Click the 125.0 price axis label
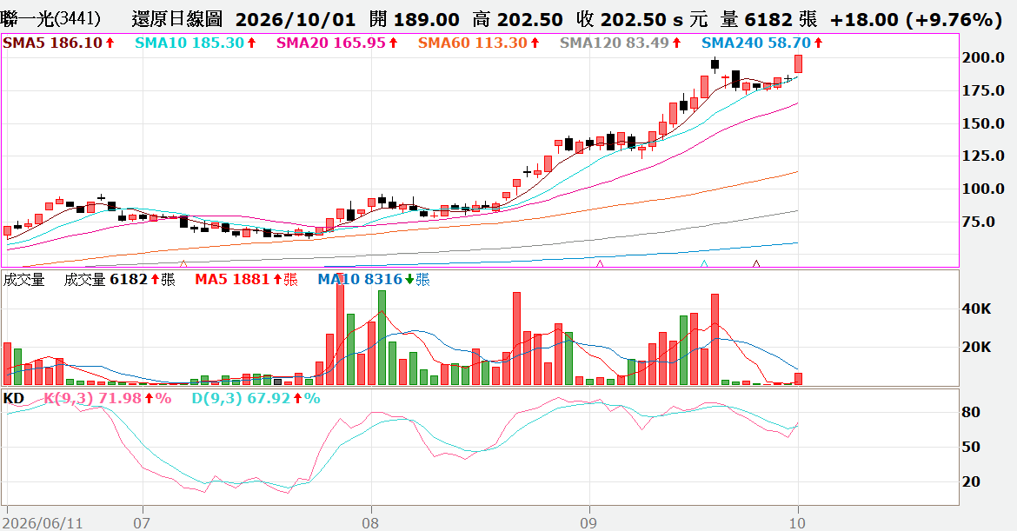Viewport: 1017px width, 531px height. 983,156
